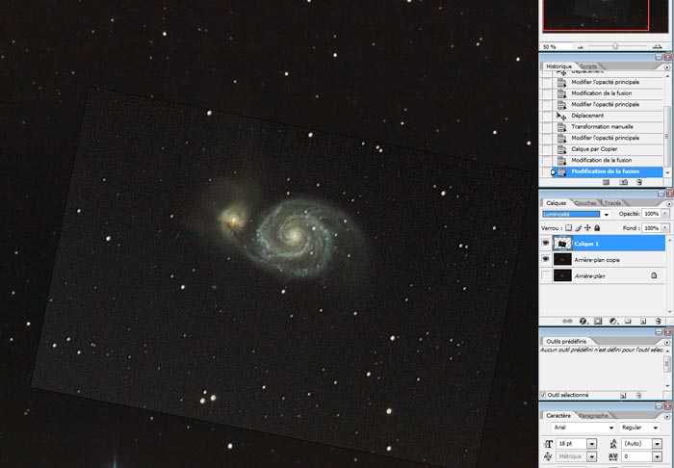Screen dimensions: 674x468
Task: Create a new layer group
Action: [628, 321]
